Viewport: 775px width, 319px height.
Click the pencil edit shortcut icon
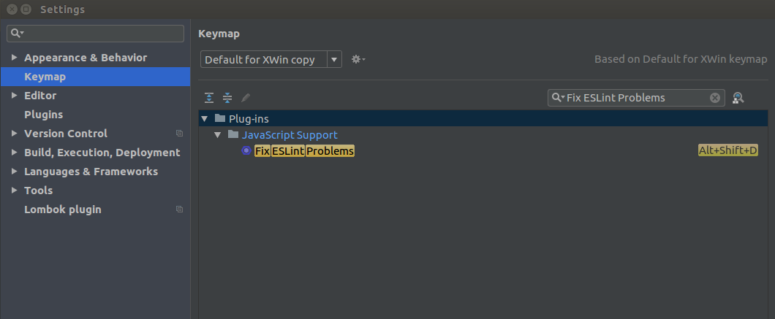(x=246, y=98)
